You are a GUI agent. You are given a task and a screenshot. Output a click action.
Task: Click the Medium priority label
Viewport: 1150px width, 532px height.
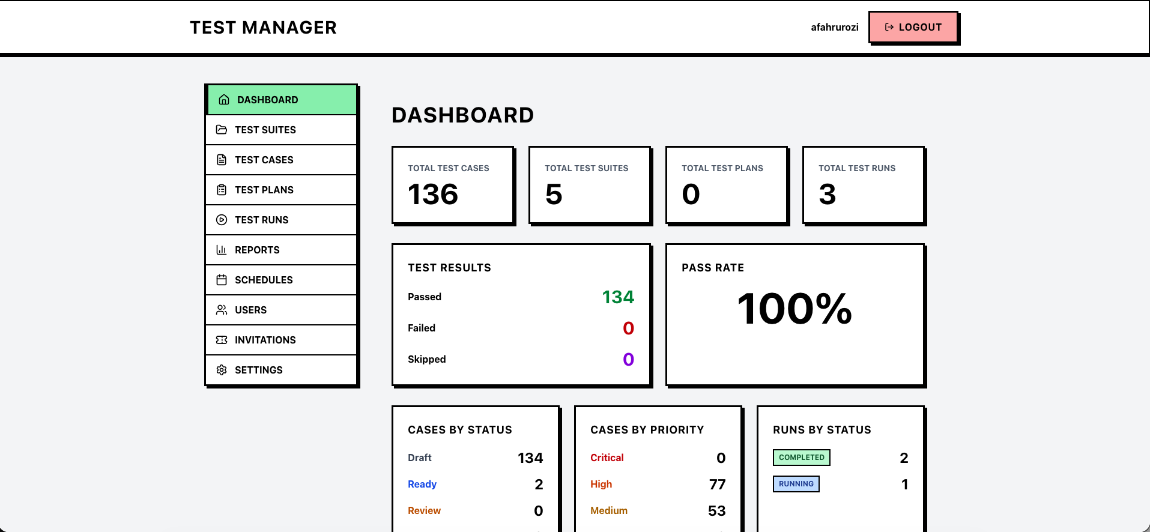coord(609,510)
